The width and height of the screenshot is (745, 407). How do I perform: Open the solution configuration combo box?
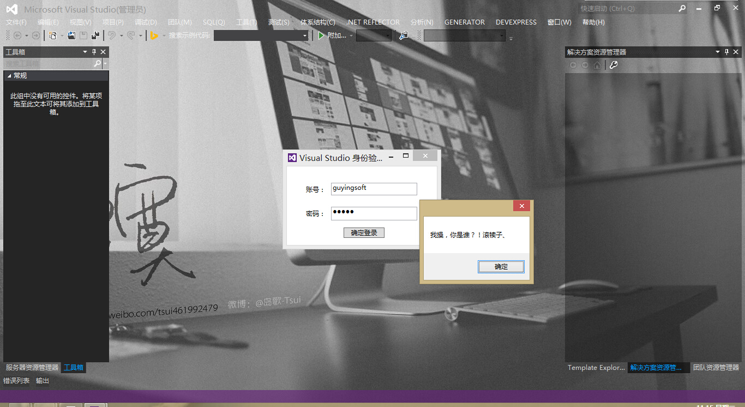coord(374,35)
